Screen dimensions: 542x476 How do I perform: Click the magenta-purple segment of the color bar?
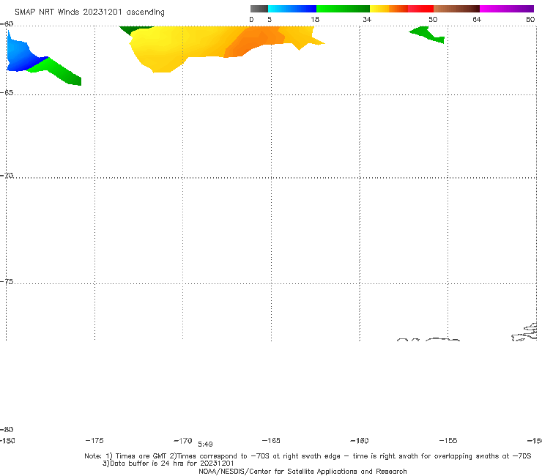coord(507,9)
